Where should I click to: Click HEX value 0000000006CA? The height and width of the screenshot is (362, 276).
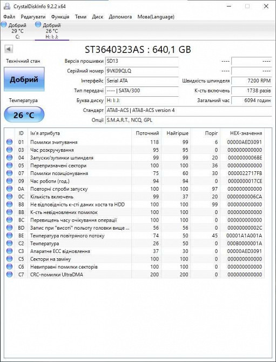tap(244, 197)
